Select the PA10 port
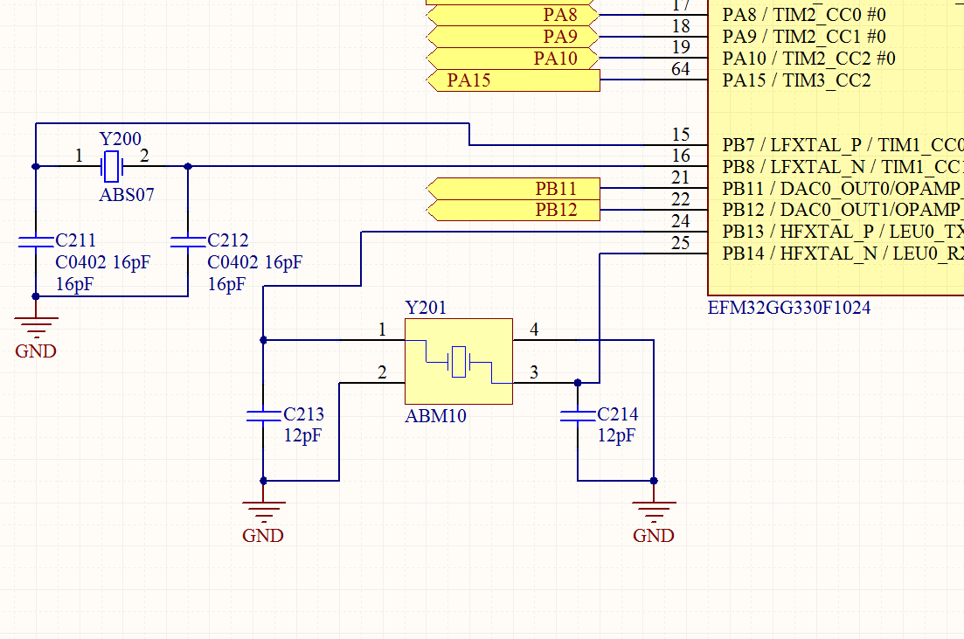The width and height of the screenshot is (964, 639). (512, 59)
